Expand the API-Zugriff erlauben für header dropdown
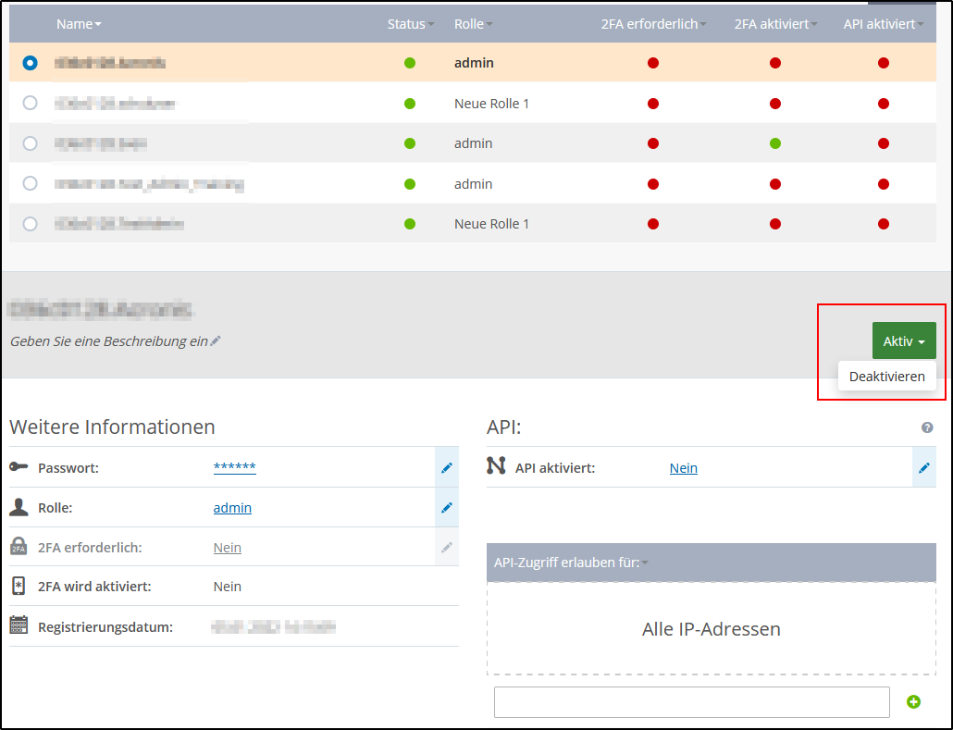This screenshot has height=730, width=953. tap(570, 563)
